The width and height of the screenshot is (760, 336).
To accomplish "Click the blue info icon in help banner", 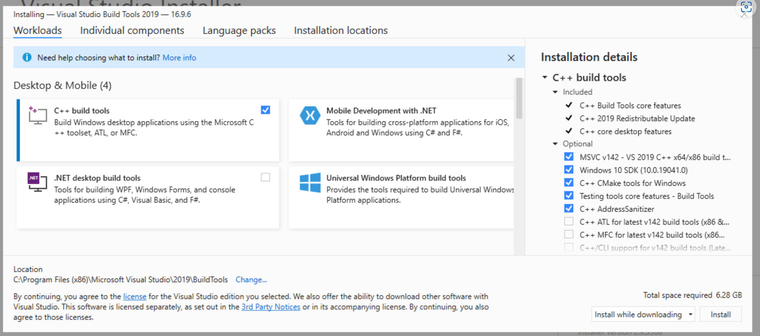I will click(27, 57).
